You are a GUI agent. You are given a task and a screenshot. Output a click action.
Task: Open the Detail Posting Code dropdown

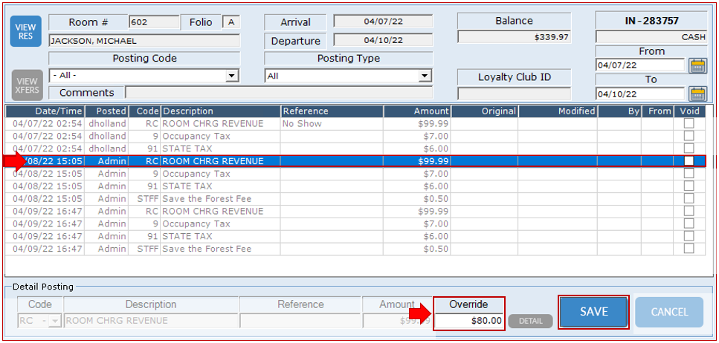[56, 321]
